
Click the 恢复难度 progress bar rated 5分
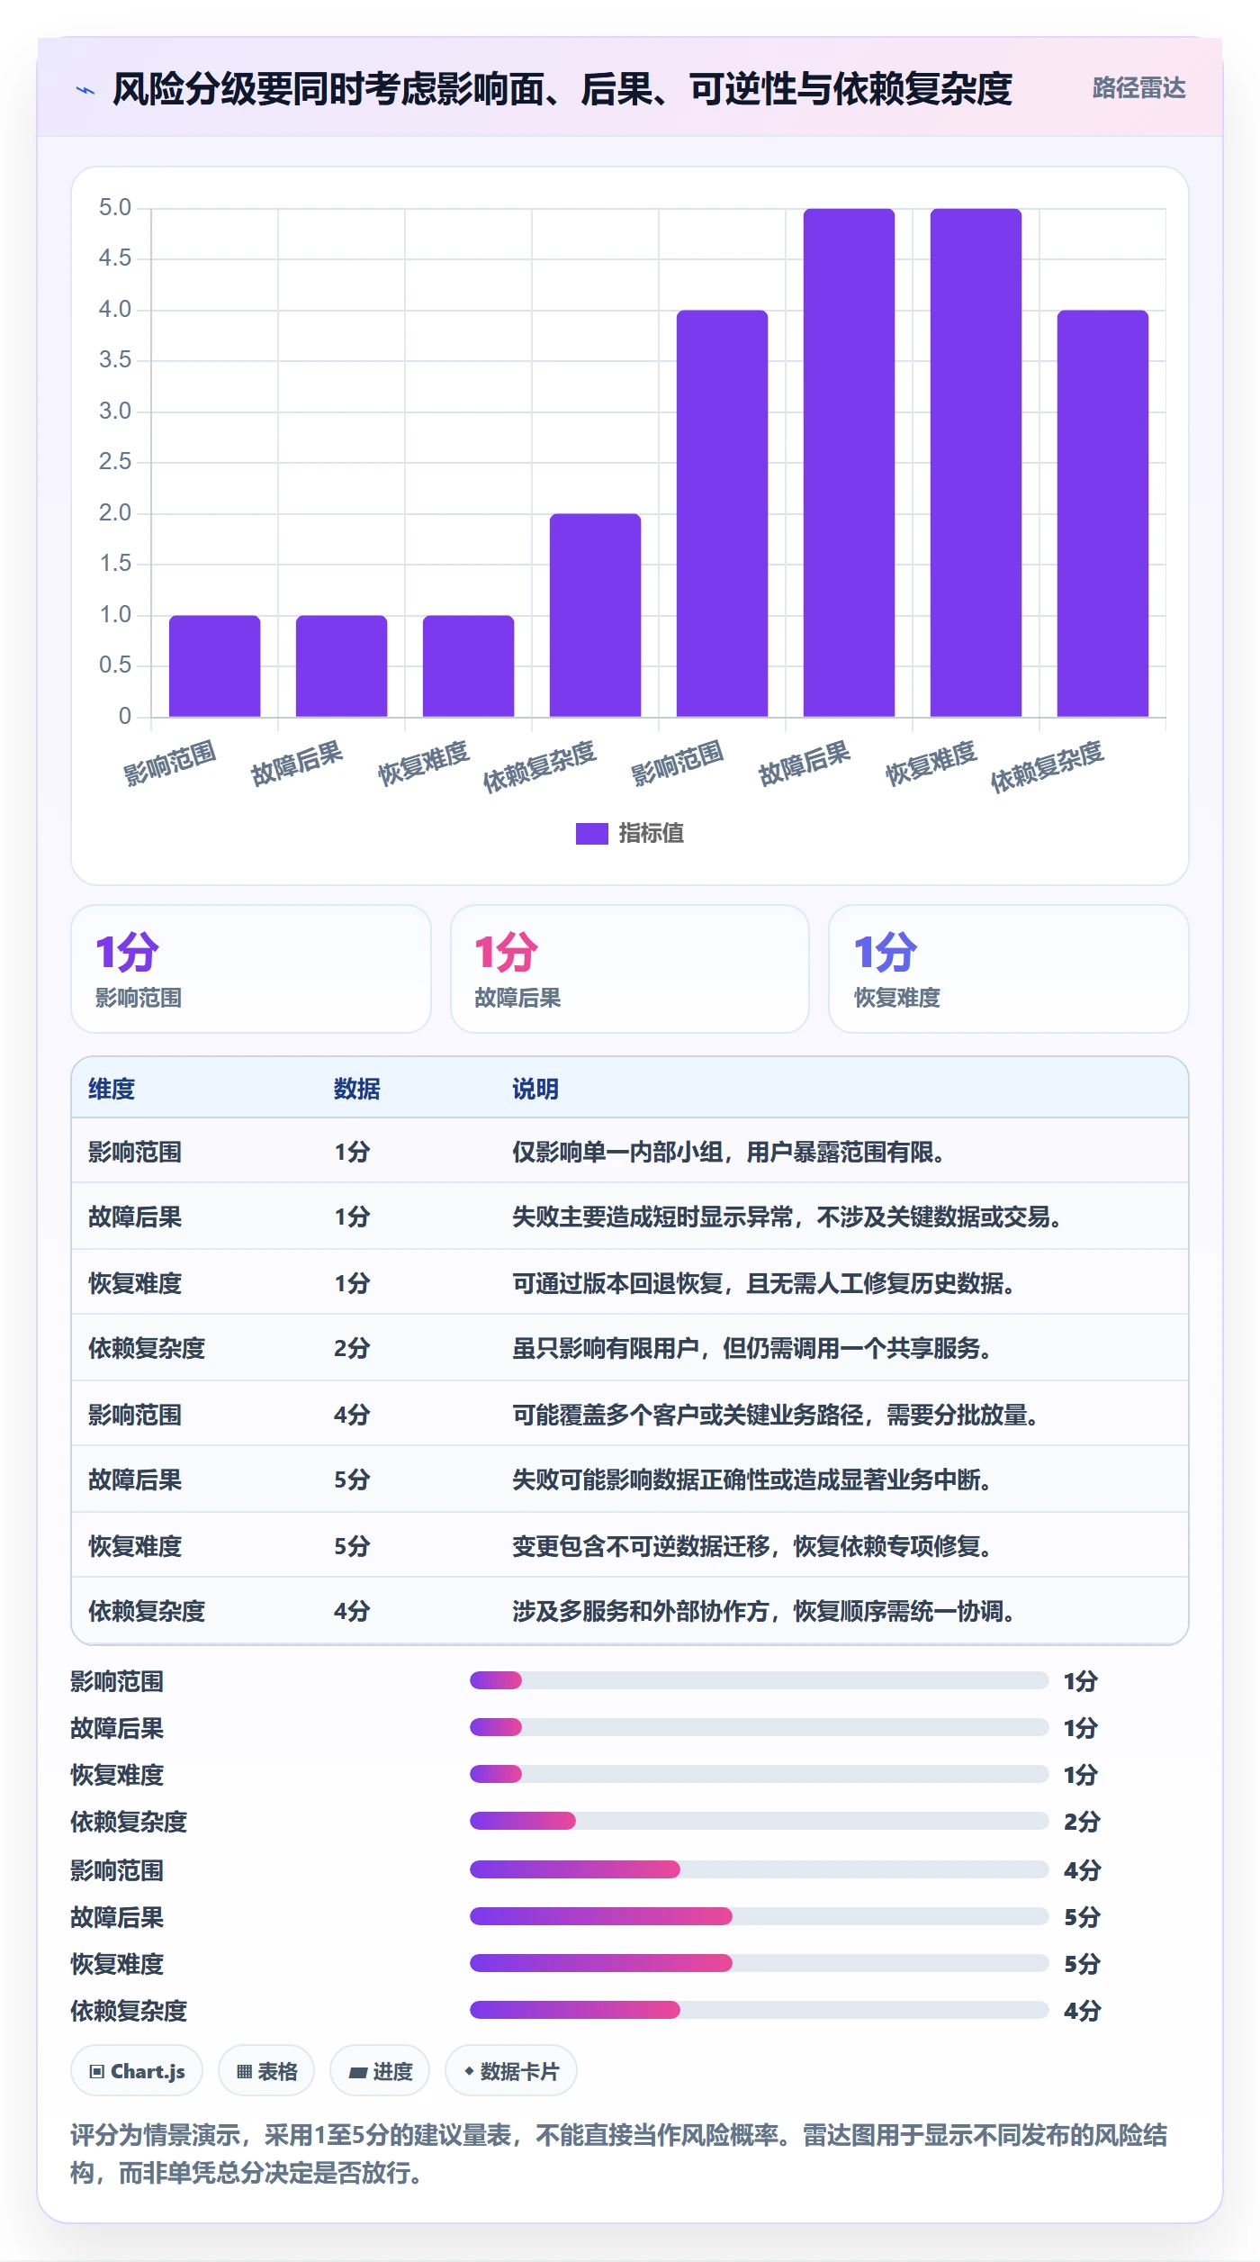[759, 1963]
